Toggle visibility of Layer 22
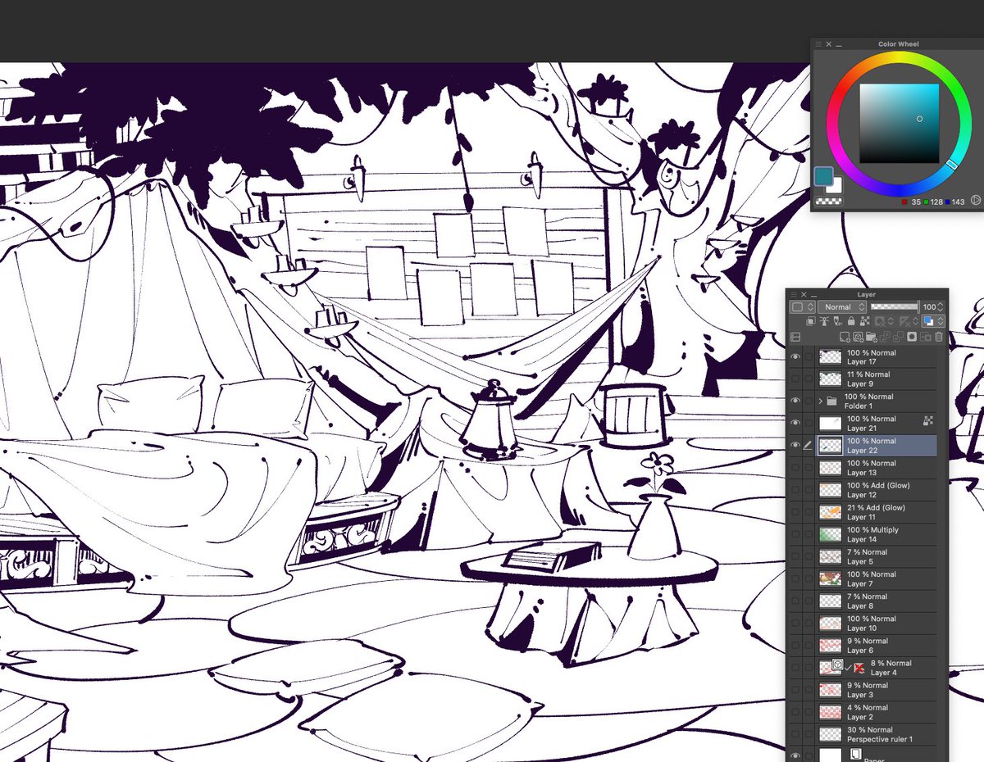Image resolution: width=984 pixels, height=762 pixels. [x=795, y=446]
